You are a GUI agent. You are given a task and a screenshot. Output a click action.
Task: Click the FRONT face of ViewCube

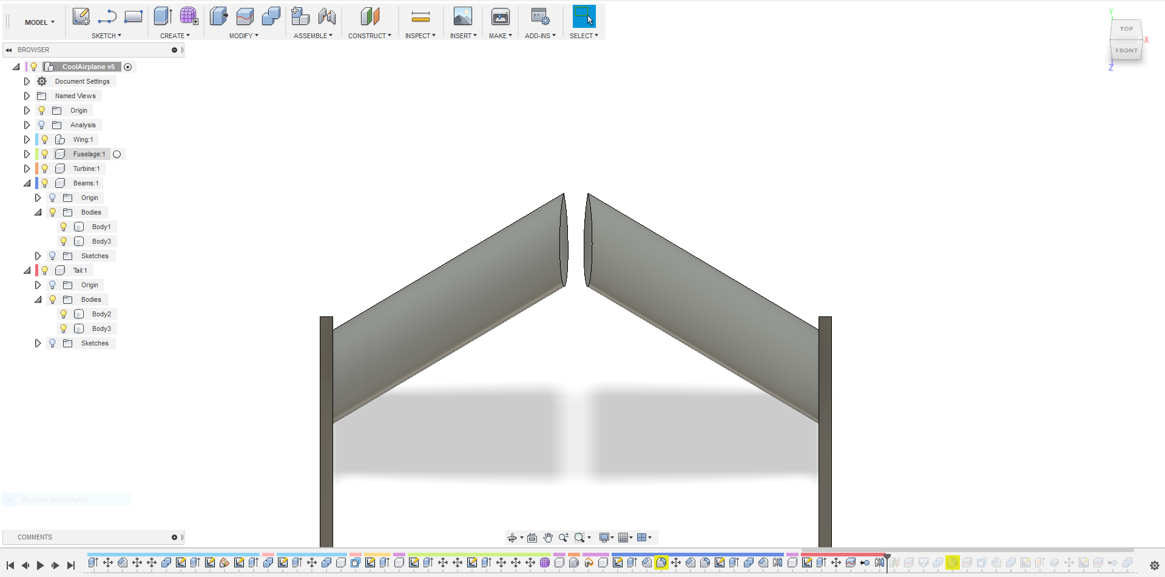tap(1126, 50)
